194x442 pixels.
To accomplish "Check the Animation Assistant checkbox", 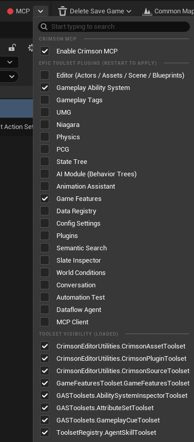I will (45, 187).
